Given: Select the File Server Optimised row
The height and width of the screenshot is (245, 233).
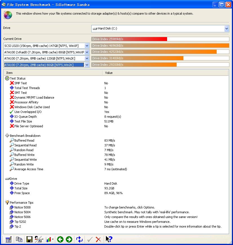Looking at the screenshot, I should click(116, 126).
